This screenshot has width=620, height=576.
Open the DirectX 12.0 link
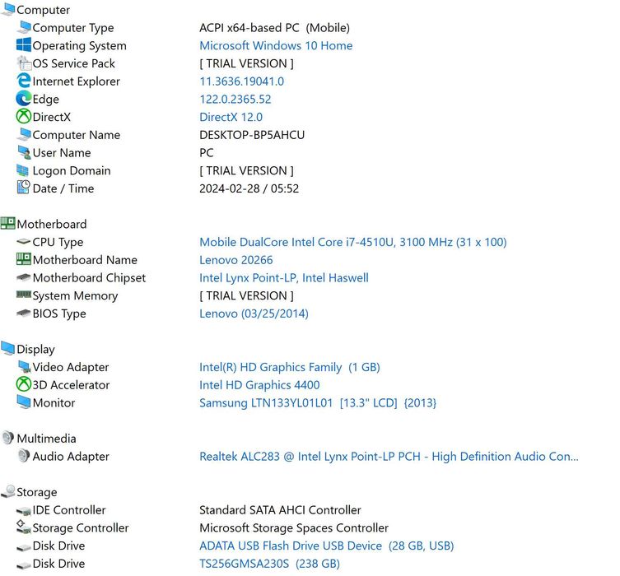coord(231,117)
